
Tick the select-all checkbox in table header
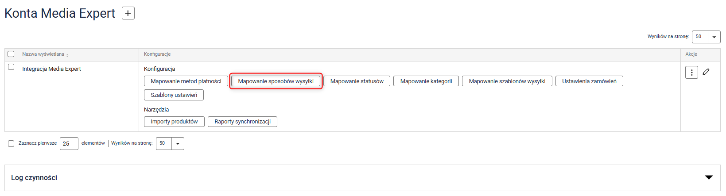click(11, 54)
